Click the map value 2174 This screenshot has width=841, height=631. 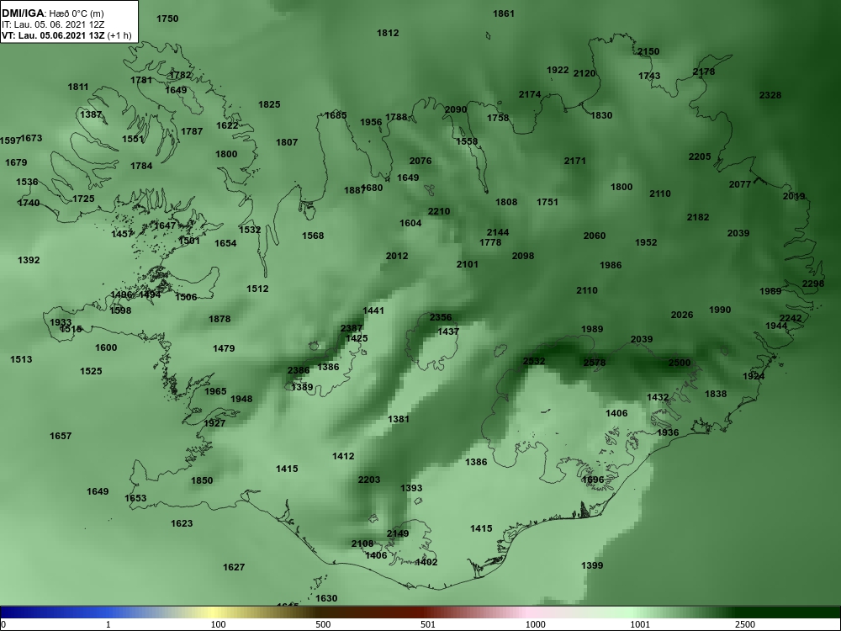pyautogui.click(x=530, y=94)
